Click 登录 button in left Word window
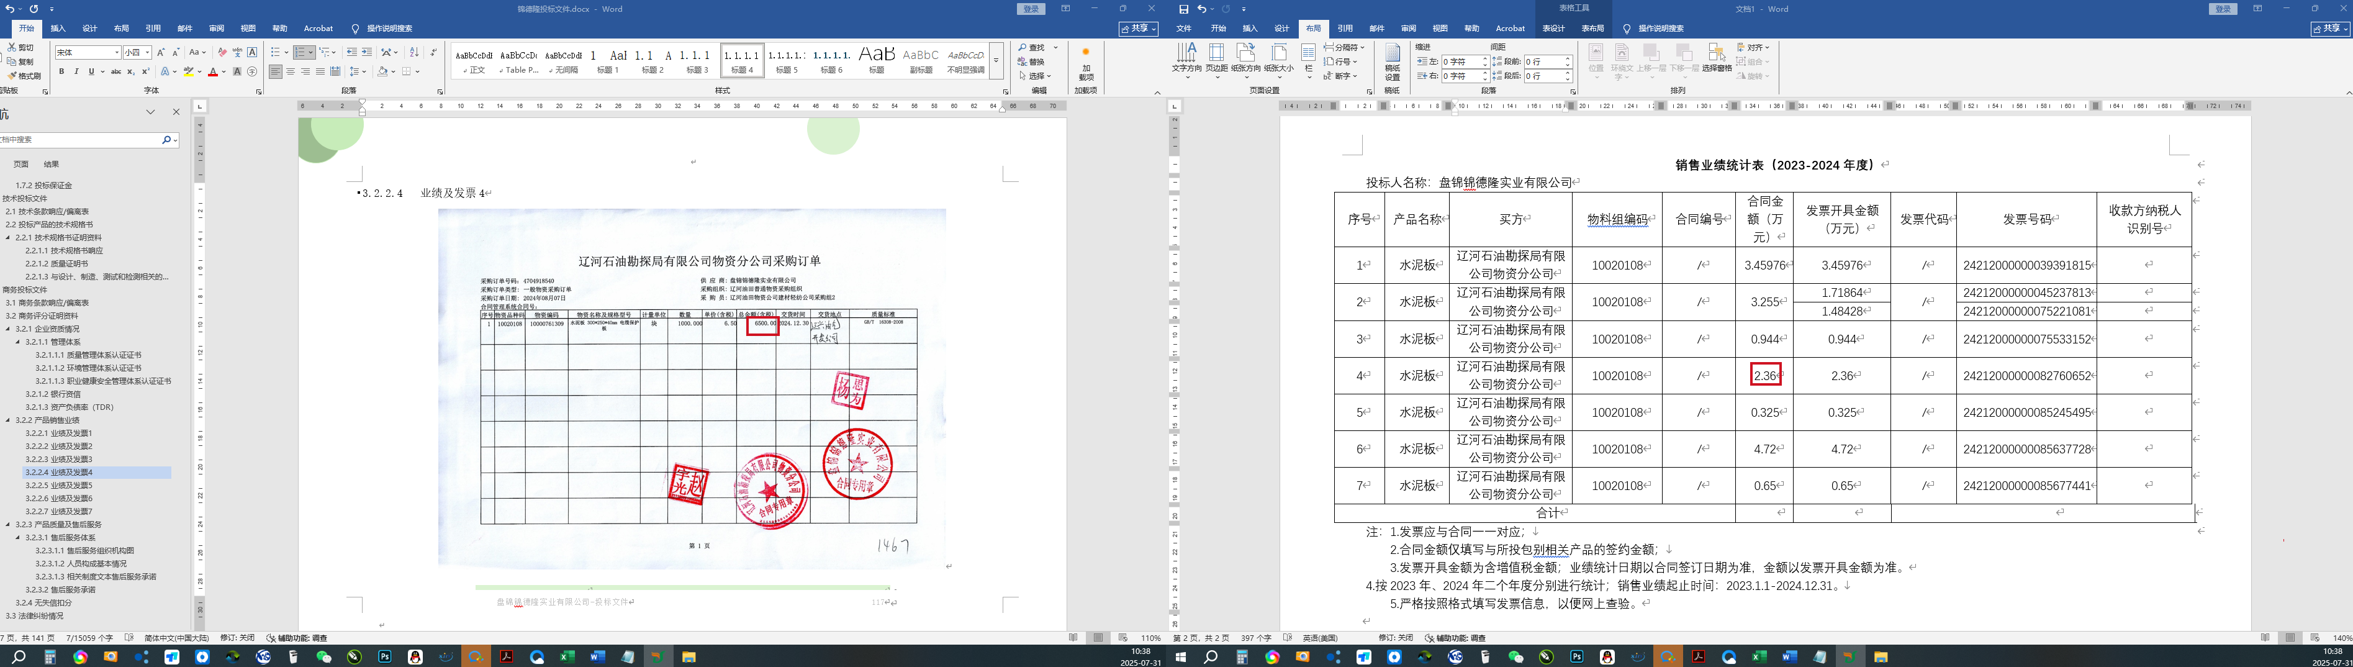Image resolution: width=2353 pixels, height=667 pixels. (1031, 9)
